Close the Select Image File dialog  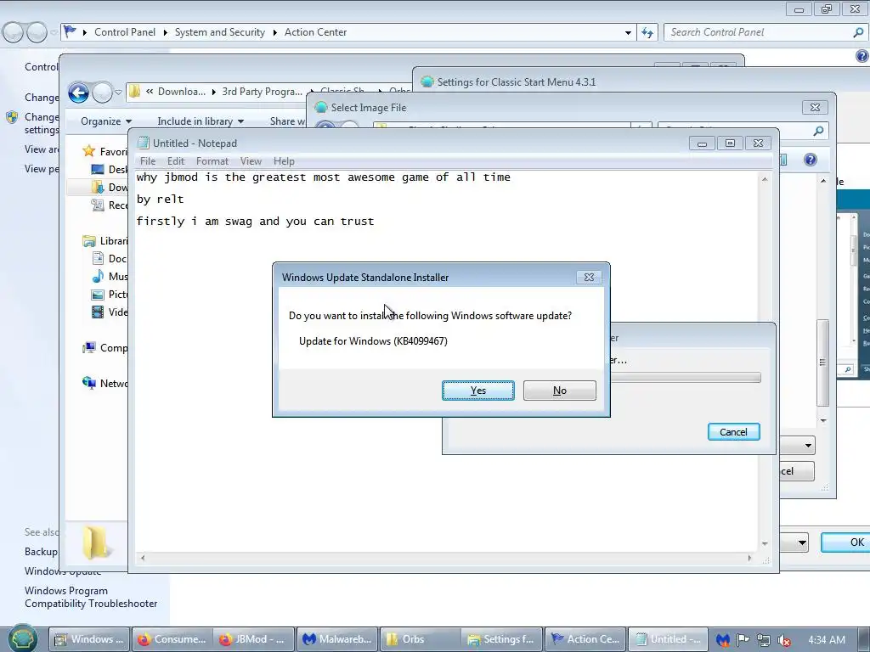point(815,108)
